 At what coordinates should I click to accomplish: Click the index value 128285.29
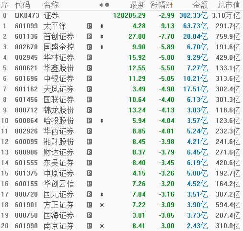pos(129,15)
